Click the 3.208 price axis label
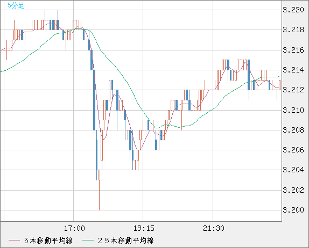This screenshot has height=248, width=309. (293, 130)
